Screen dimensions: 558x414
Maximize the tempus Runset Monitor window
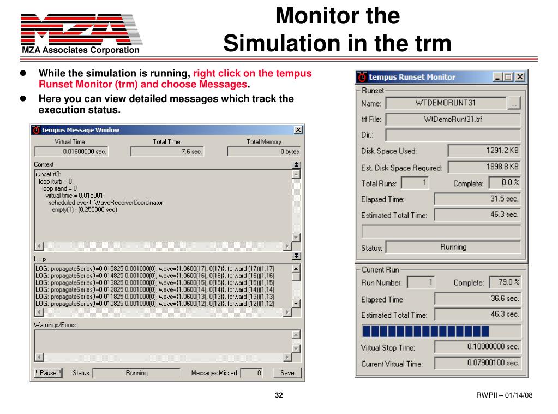point(508,77)
